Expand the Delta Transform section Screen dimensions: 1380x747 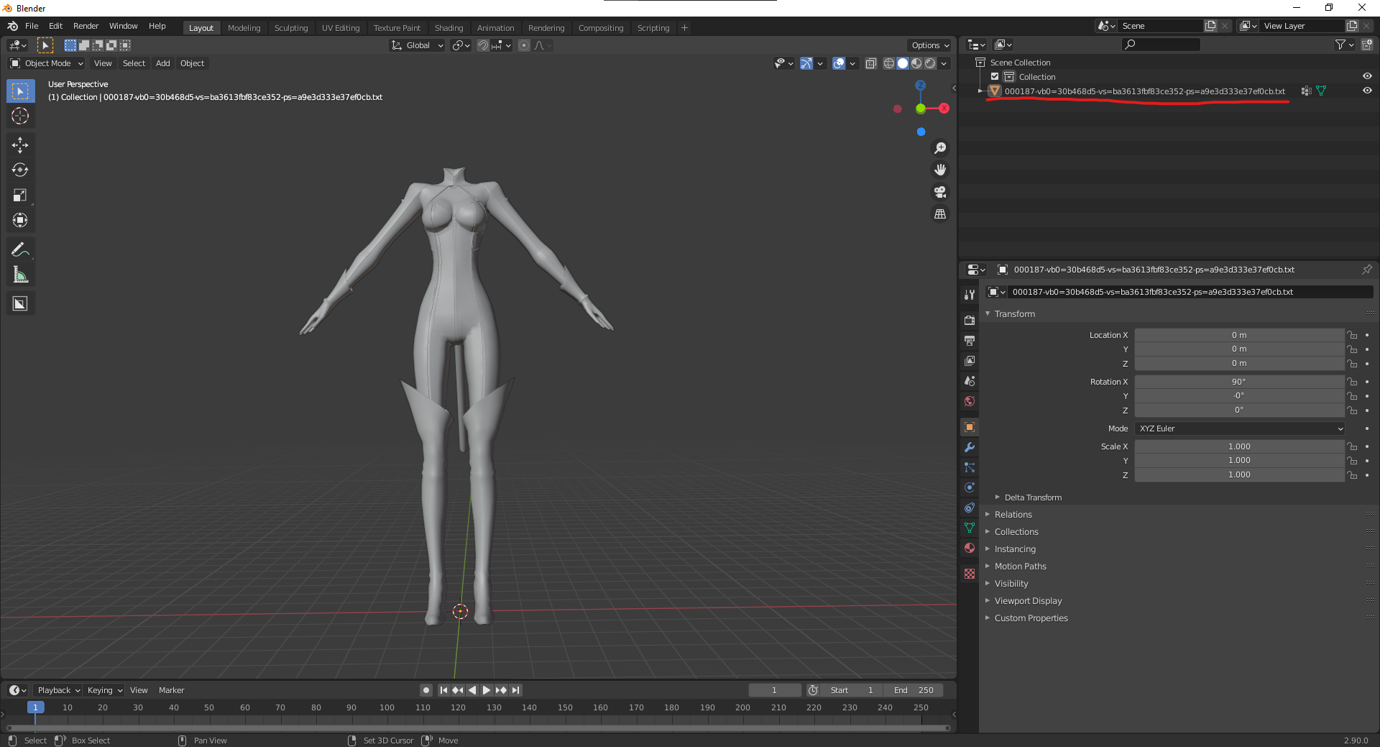[x=1033, y=498]
